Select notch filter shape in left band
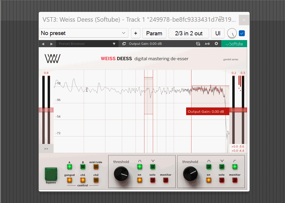Image resolution: width=285 pixels, height=203 pixels. (x=153, y=166)
